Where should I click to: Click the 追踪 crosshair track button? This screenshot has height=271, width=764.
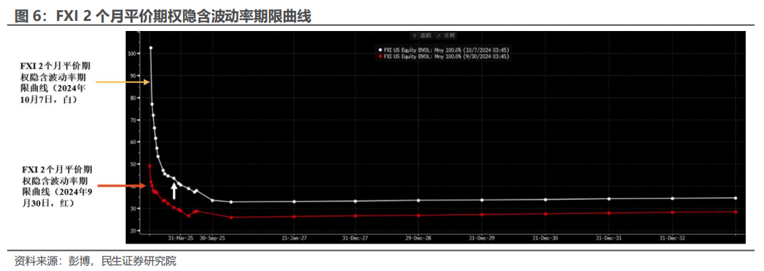tap(422, 35)
